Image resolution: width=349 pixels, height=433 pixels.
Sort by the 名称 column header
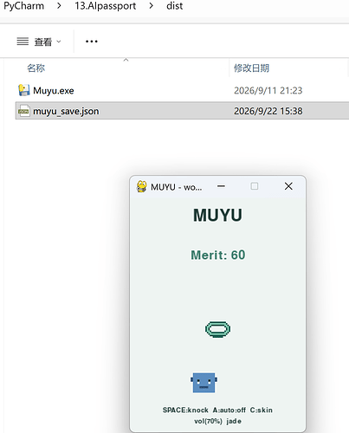36,68
